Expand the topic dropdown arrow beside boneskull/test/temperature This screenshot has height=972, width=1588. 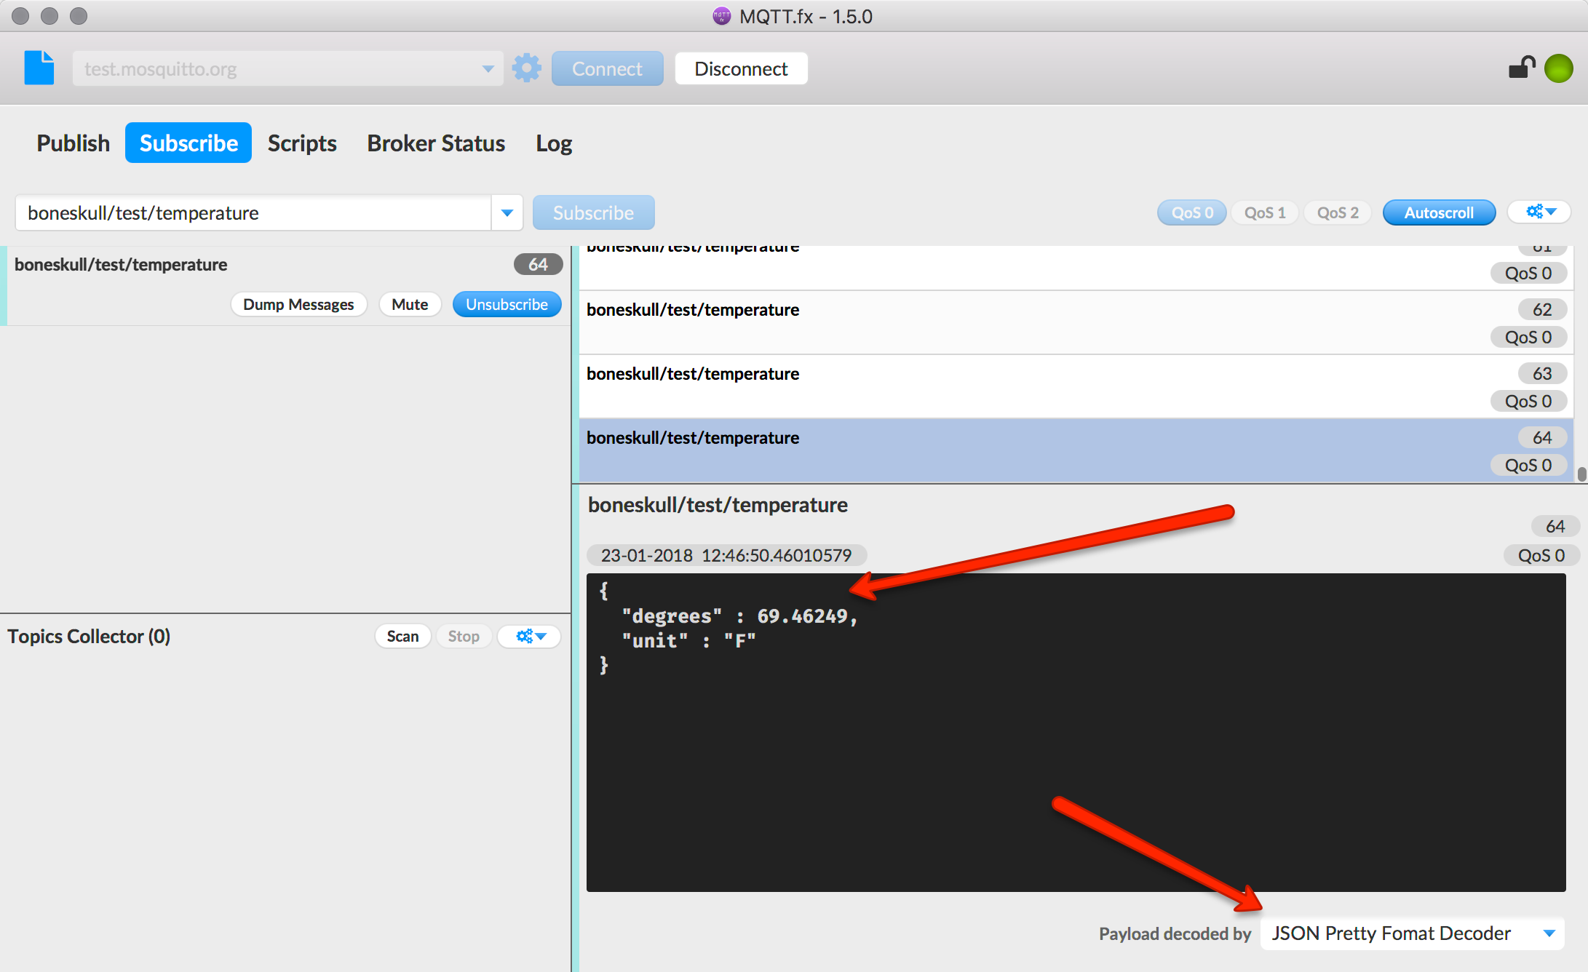click(507, 213)
